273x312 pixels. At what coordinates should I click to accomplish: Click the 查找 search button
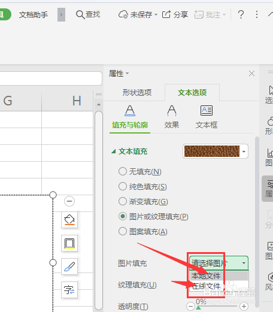pyautogui.click(x=88, y=14)
